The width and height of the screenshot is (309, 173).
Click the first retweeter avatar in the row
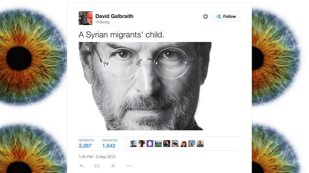tap(133, 144)
